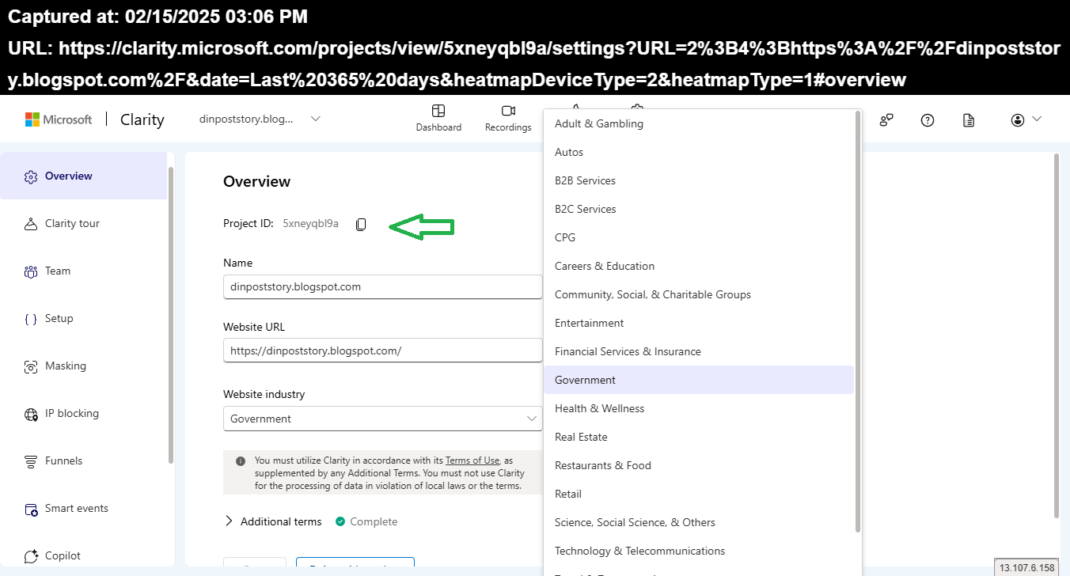Open the Overview settings section

pyautogui.click(x=84, y=176)
